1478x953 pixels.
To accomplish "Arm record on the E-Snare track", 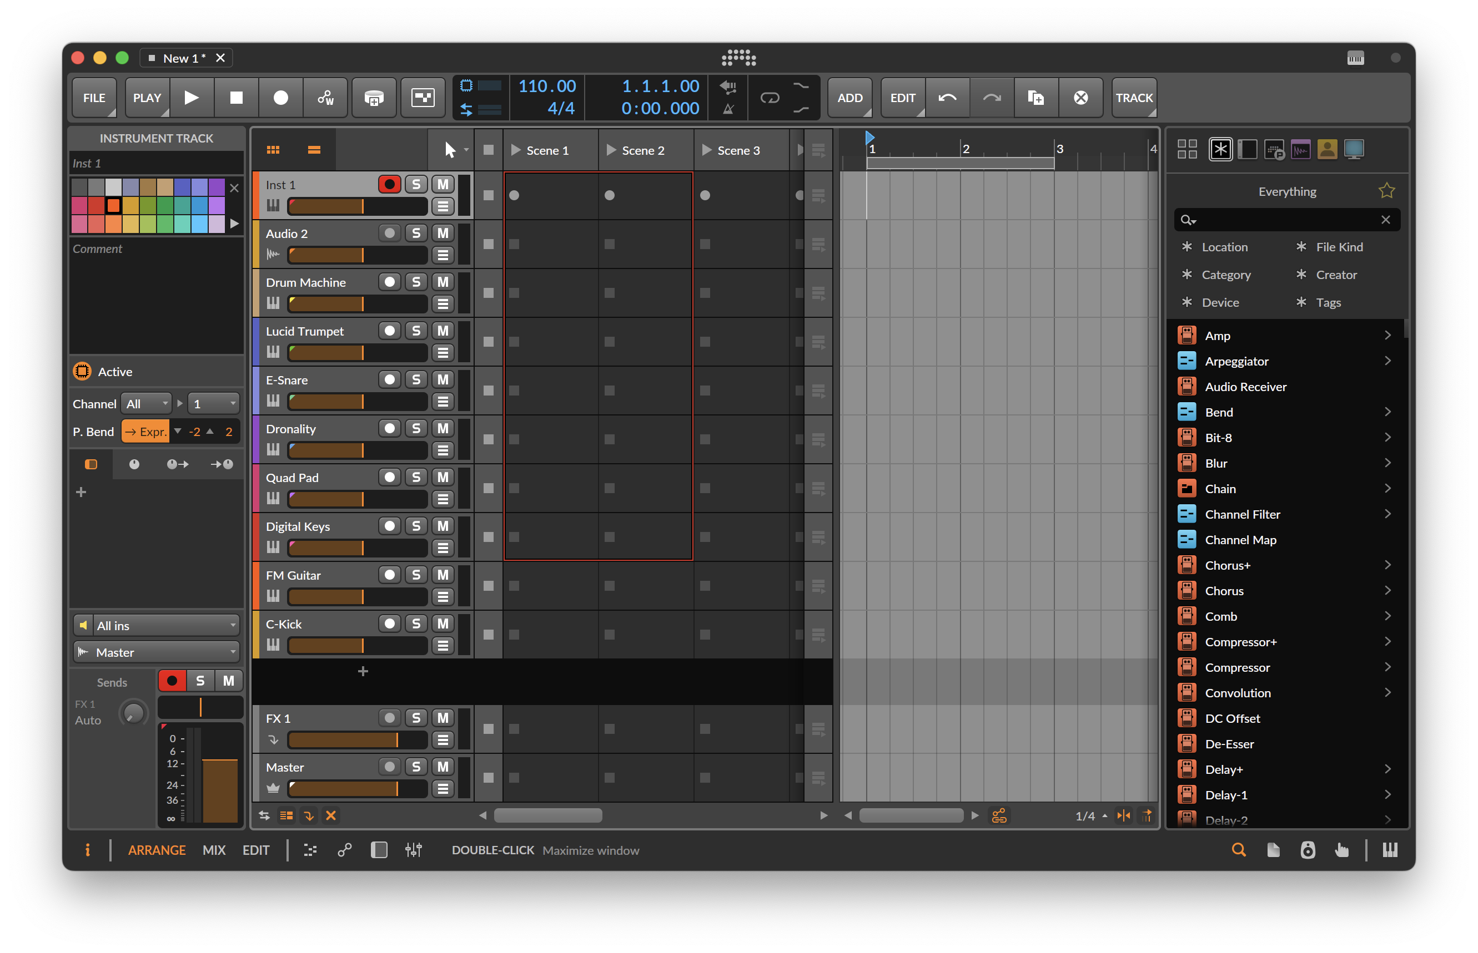I will (x=390, y=379).
